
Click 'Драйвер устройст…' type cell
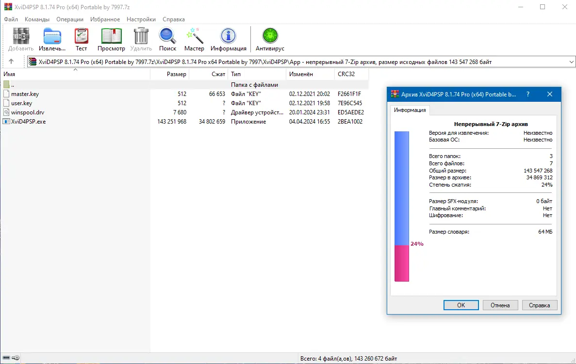pos(257,112)
